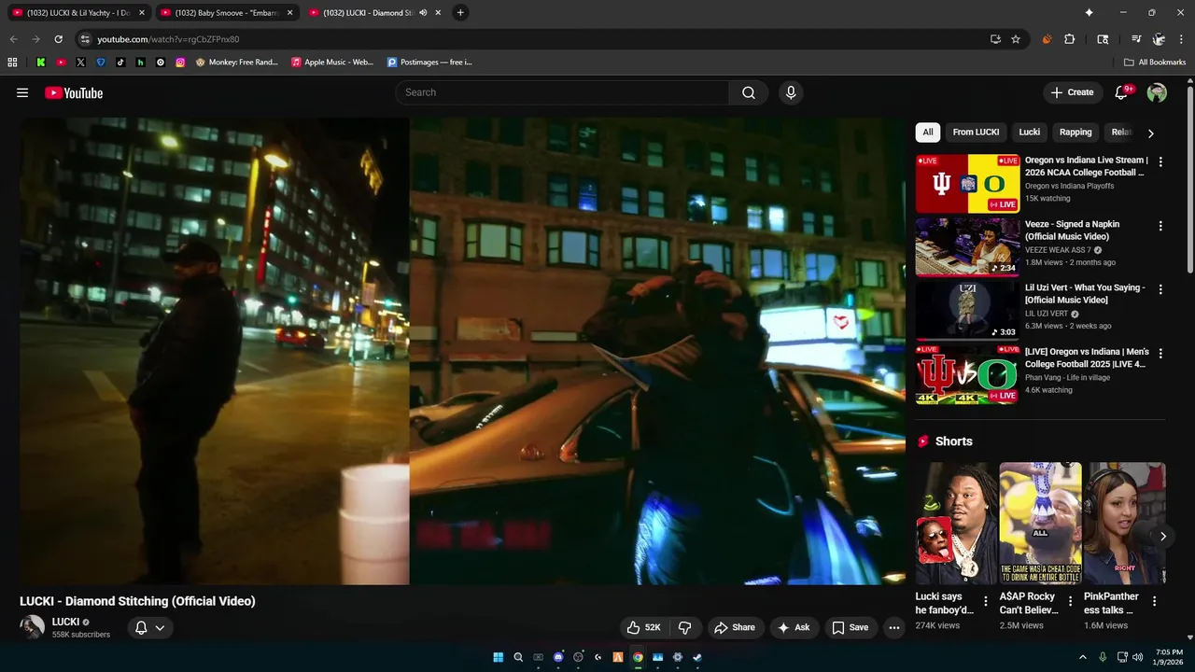Open the Ask AI button
The height and width of the screenshot is (672, 1195).
point(794,627)
